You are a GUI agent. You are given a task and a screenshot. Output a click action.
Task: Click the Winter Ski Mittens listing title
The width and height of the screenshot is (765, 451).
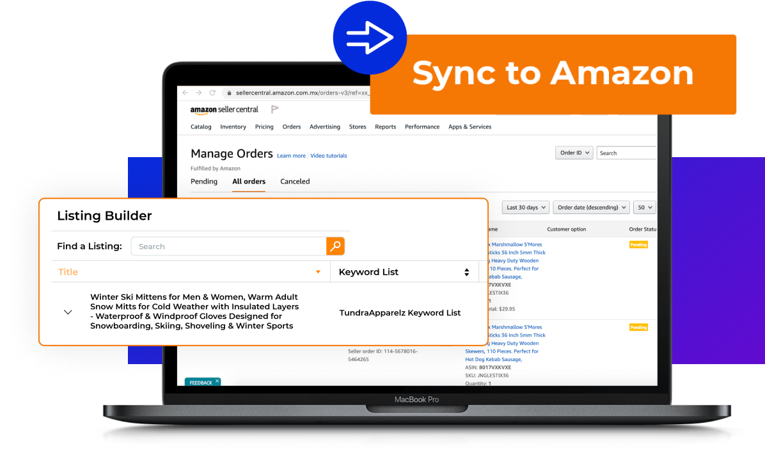[194, 311]
